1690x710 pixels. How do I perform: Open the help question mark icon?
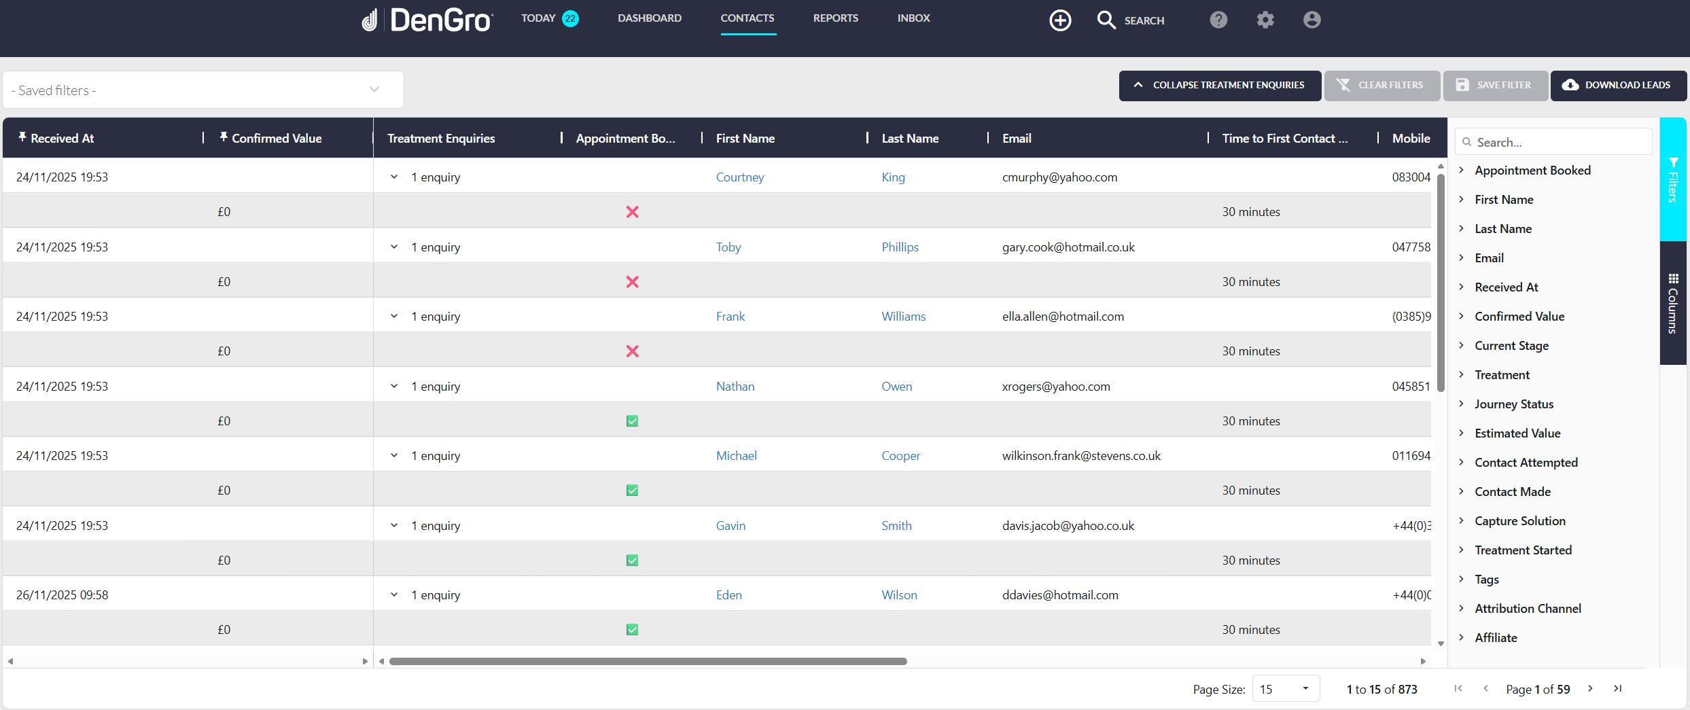(1218, 20)
